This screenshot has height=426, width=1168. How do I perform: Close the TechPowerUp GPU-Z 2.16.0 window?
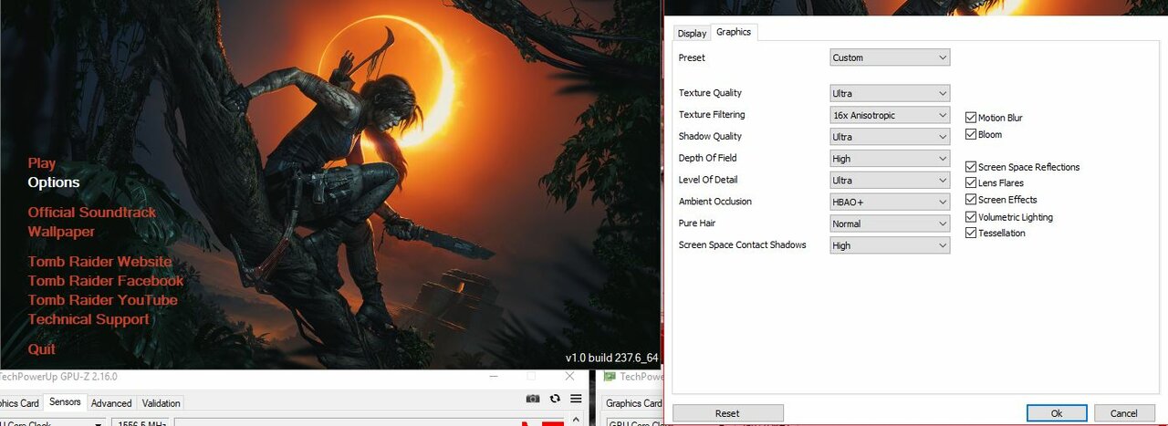tap(570, 376)
